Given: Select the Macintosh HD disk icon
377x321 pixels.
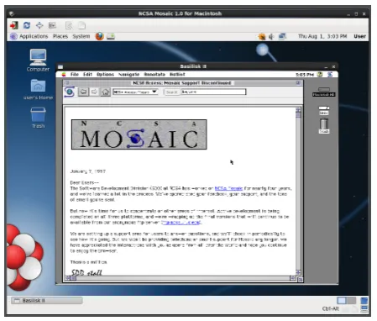Looking at the screenshot, I should pyautogui.click(x=324, y=92).
